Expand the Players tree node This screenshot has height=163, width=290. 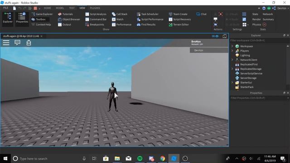tap(232, 50)
